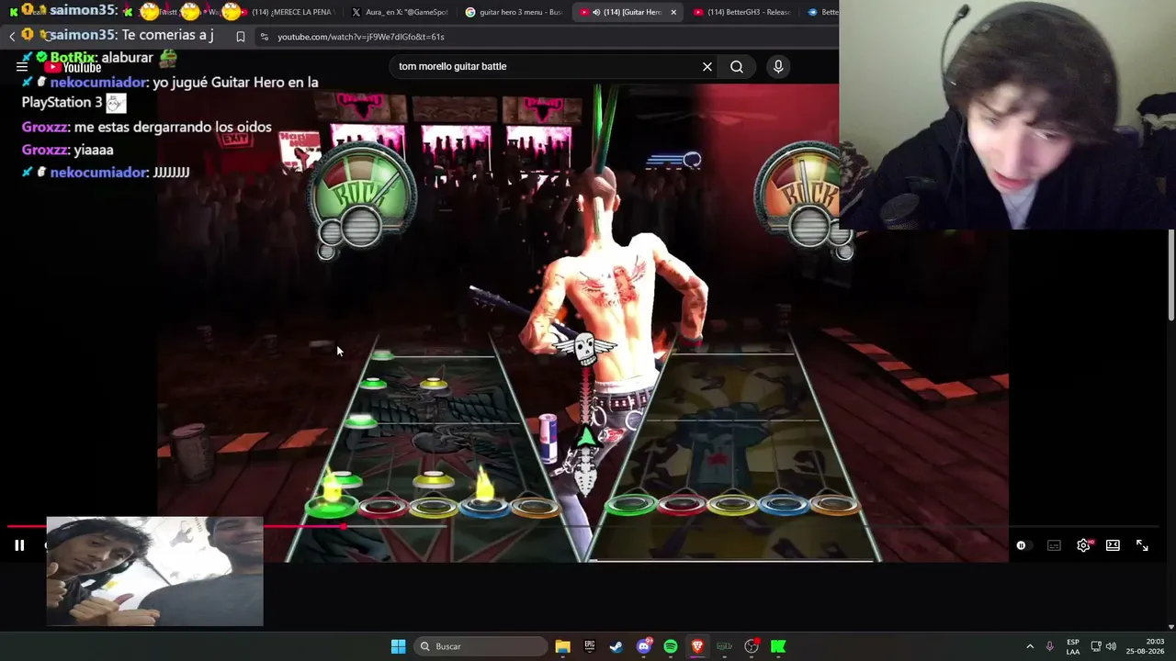Clear the YouTube search box text
The height and width of the screenshot is (661, 1176).
click(707, 66)
